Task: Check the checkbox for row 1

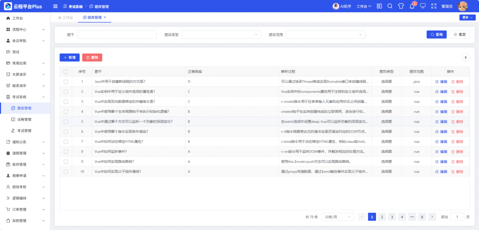Action: (x=65, y=82)
